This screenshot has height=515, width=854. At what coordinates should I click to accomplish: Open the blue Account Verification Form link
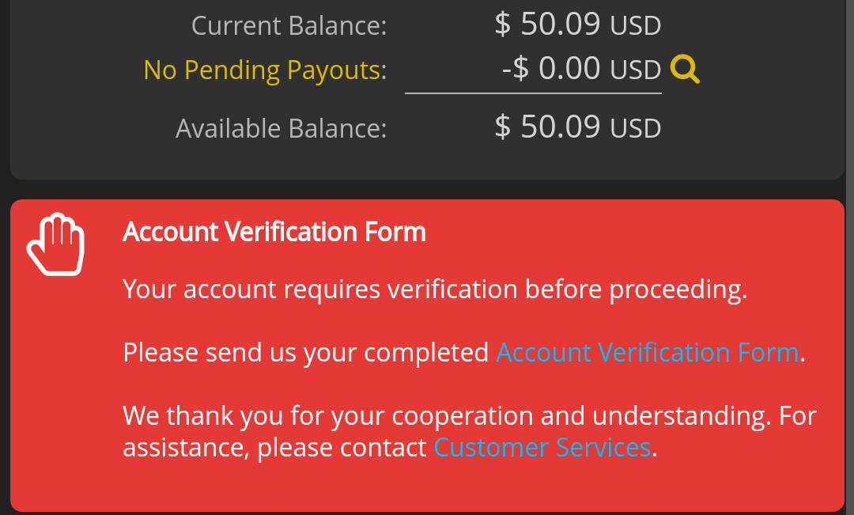(647, 352)
